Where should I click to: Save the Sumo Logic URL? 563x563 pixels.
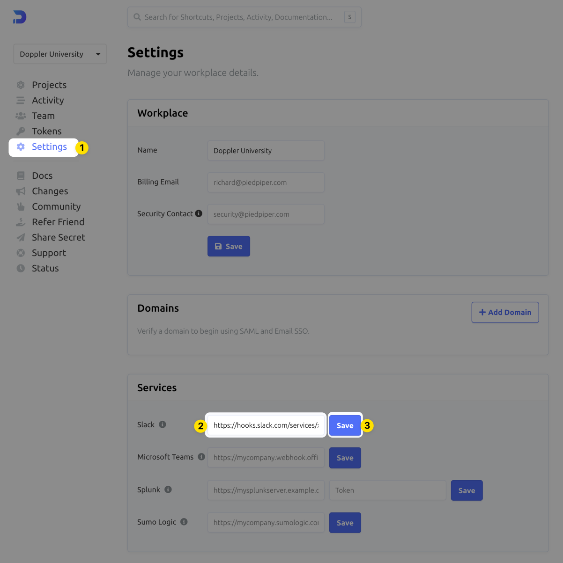(x=345, y=523)
